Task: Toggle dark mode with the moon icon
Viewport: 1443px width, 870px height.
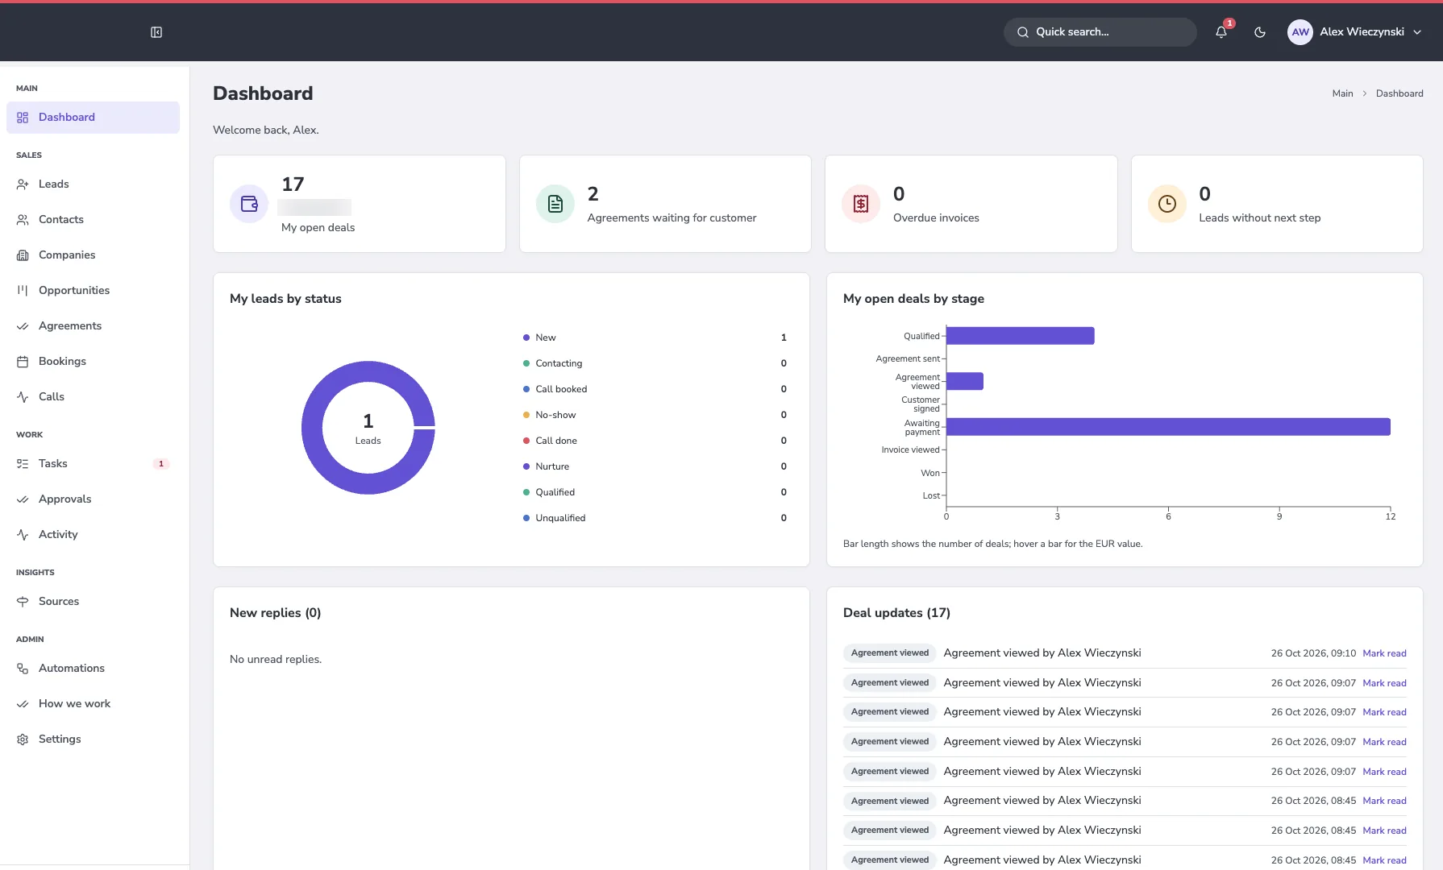Action: click(x=1260, y=32)
